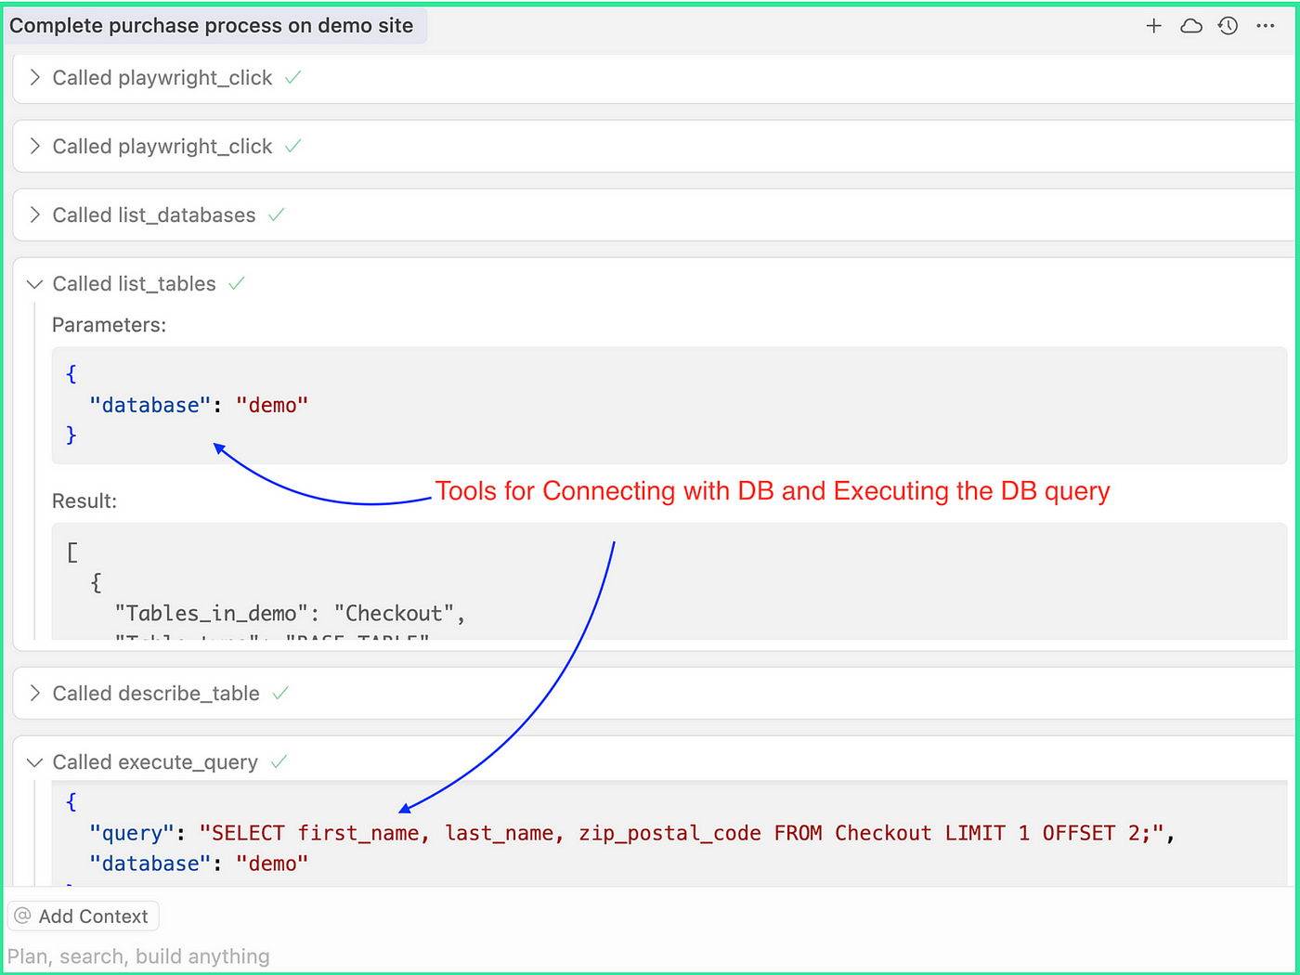Click the 'Result:' label
The width and height of the screenshot is (1300, 975).
coord(84,500)
